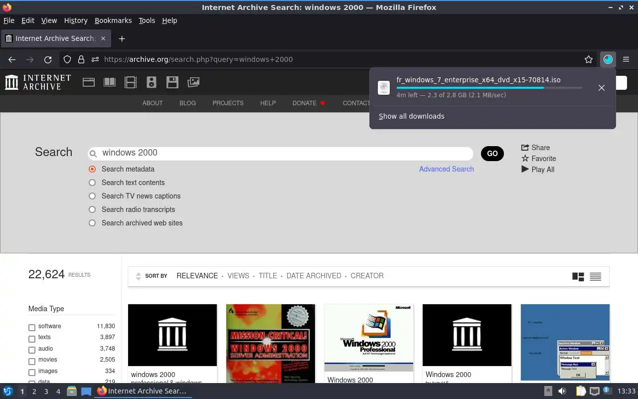Open the File menu
This screenshot has height=399, width=638.
pos(9,20)
